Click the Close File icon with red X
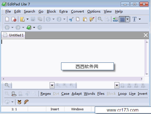The image size is (151, 114). [x=14, y=19]
